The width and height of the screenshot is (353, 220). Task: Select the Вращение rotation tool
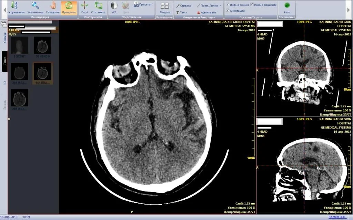[69, 8]
